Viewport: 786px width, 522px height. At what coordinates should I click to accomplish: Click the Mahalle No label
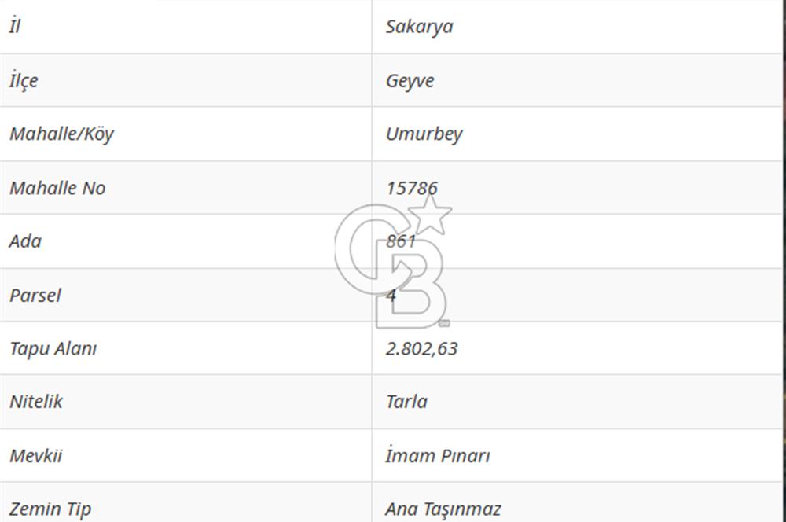click(x=57, y=188)
